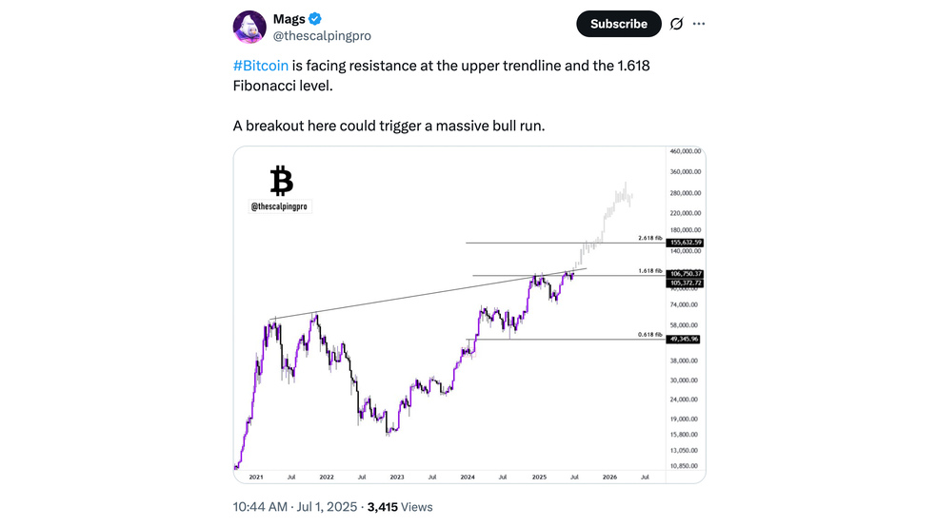View the 3,415 Views count
The width and height of the screenshot is (937, 527).
(400, 507)
